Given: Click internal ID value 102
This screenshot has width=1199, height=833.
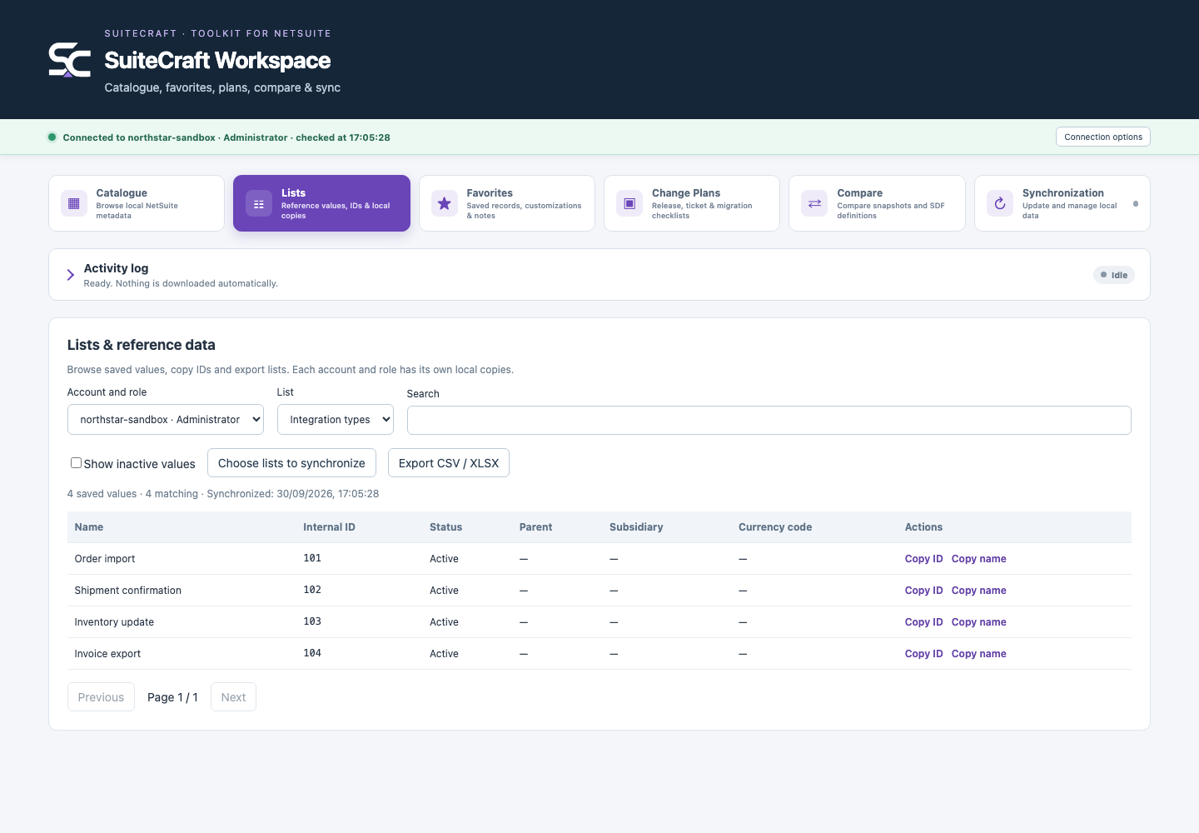Looking at the screenshot, I should click(312, 590).
